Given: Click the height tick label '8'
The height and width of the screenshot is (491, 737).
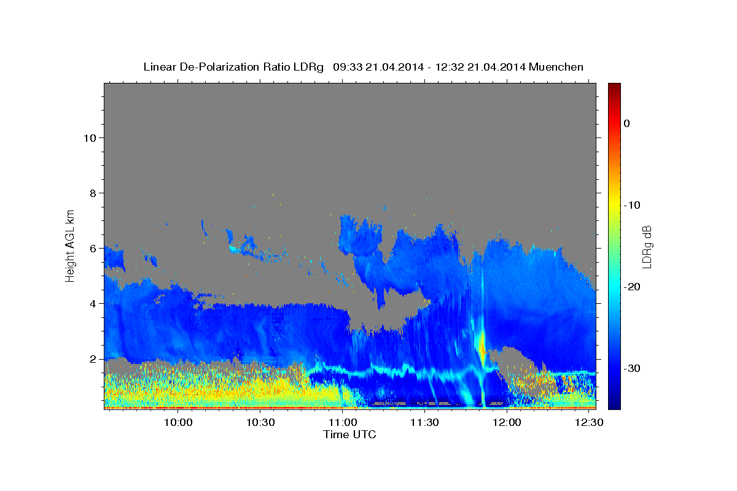Looking at the screenshot, I should click(x=93, y=193).
